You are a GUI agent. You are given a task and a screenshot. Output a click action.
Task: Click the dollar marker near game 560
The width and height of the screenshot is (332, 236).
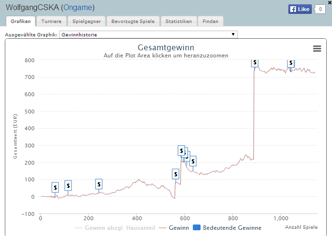coord(176,174)
